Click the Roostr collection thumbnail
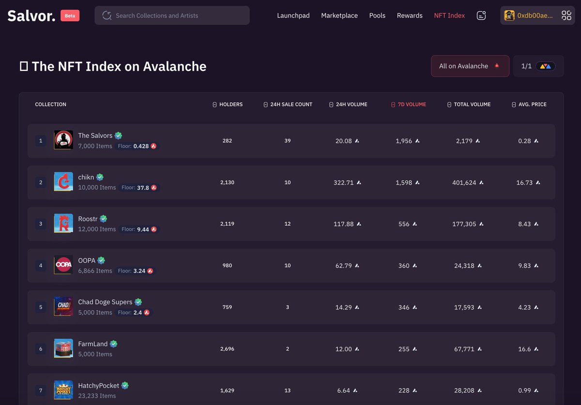Image resolution: width=581 pixels, height=405 pixels. [x=63, y=224]
